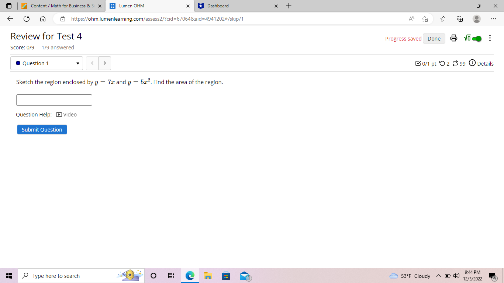504x283 pixels.
Task: Submit Question button
Action: 42,130
